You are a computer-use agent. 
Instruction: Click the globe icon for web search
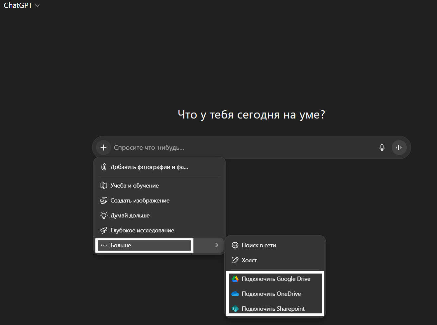[235, 245]
